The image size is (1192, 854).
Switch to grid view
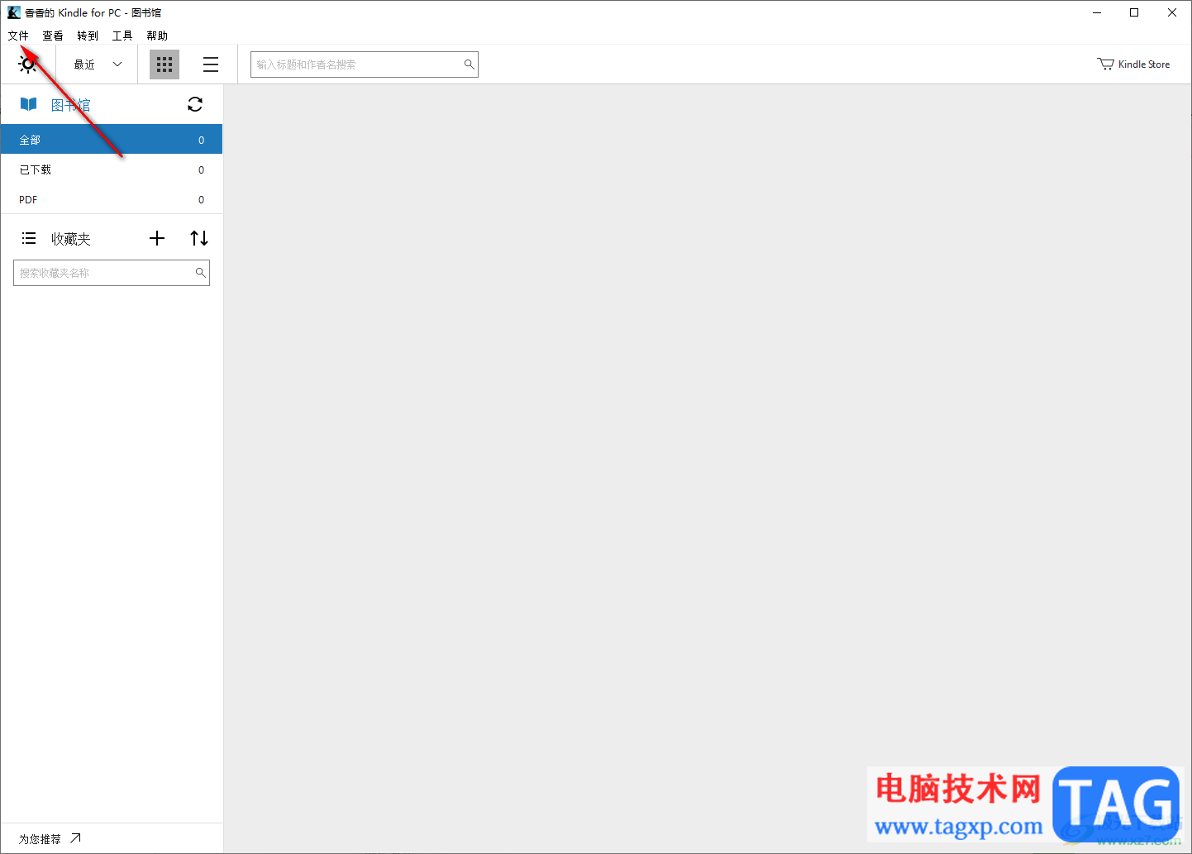pyautogui.click(x=164, y=64)
